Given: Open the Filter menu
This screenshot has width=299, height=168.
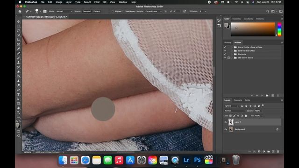Looking at the screenshot, I should click(97, 2).
